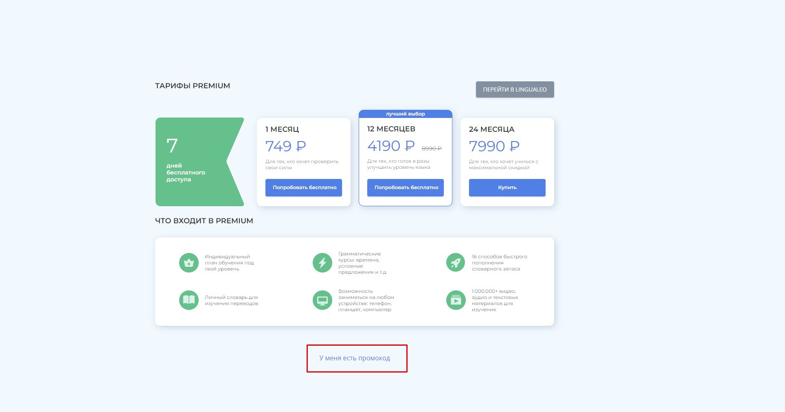Click the crown icon for individual plan
Viewport: 785px width, 412px height.
pyautogui.click(x=189, y=263)
